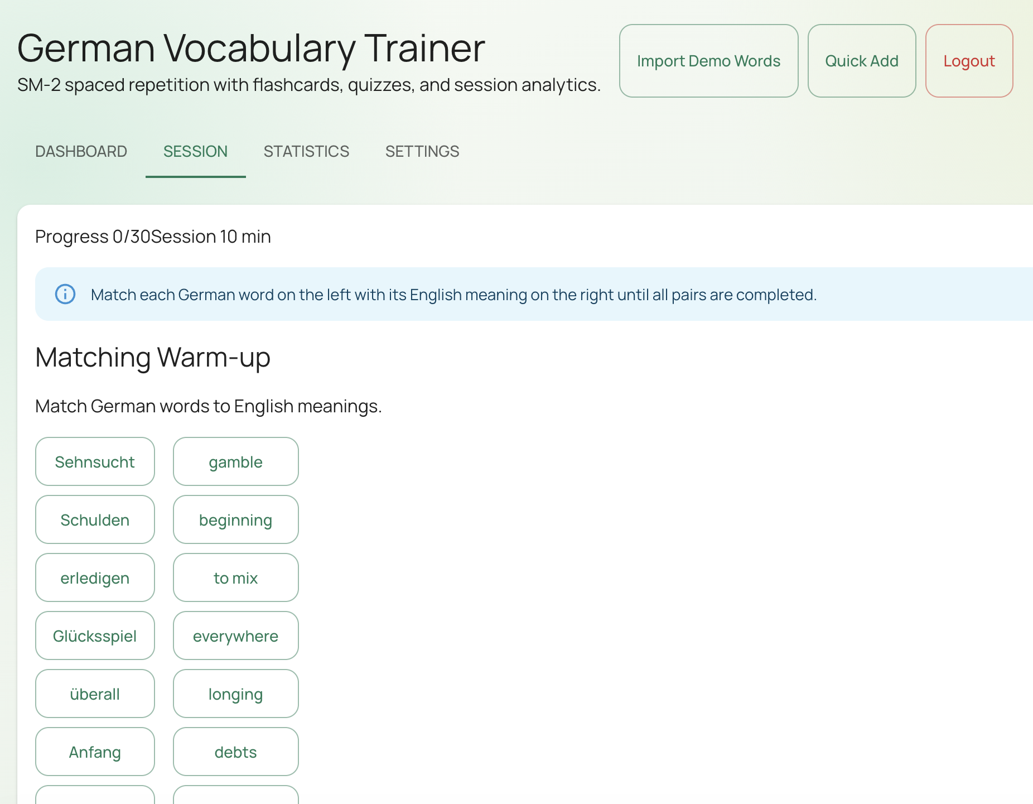The height and width of the screenshot is (804, 1033).
Task: Click the info icon in the blue banner
Action: click(x=65, y=294)
